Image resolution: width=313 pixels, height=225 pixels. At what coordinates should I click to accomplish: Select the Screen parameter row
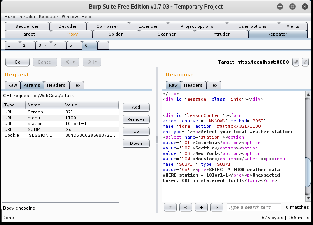[61, 112]
